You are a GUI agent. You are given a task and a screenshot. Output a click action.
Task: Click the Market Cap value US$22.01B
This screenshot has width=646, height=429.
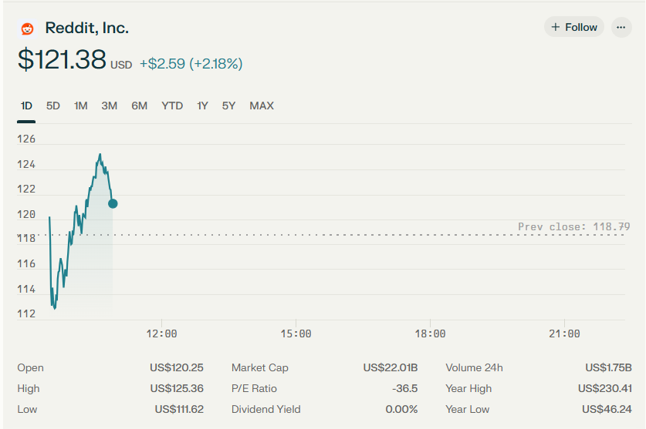point(391,367)
